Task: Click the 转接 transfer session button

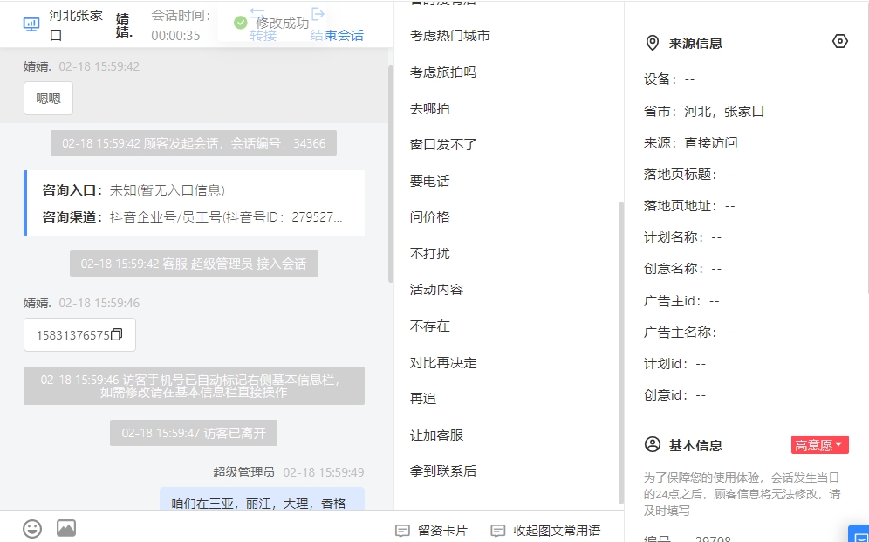Action: tap(263, 25)
